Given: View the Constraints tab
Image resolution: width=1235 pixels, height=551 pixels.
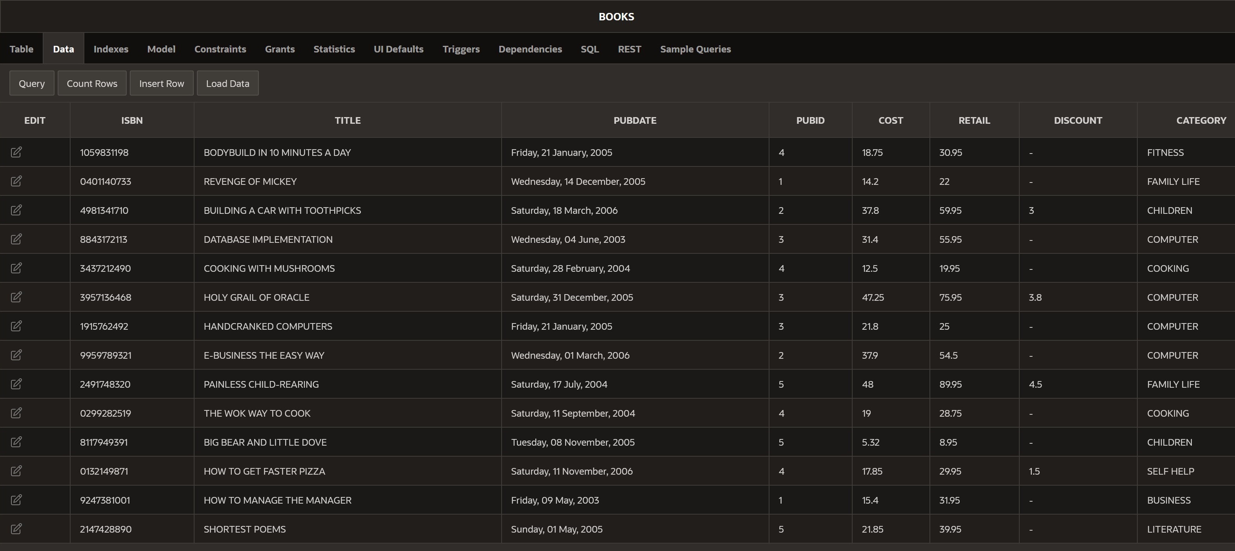Looking at the screenshot, I should tap(220, 48).
